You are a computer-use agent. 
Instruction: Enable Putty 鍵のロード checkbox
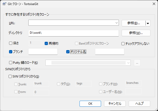[11, 63]
